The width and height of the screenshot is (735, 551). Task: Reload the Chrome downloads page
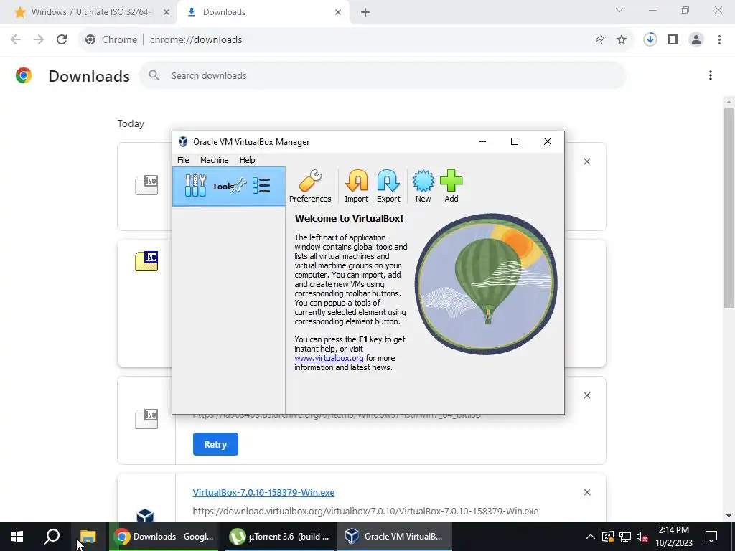tap(62, 40)
